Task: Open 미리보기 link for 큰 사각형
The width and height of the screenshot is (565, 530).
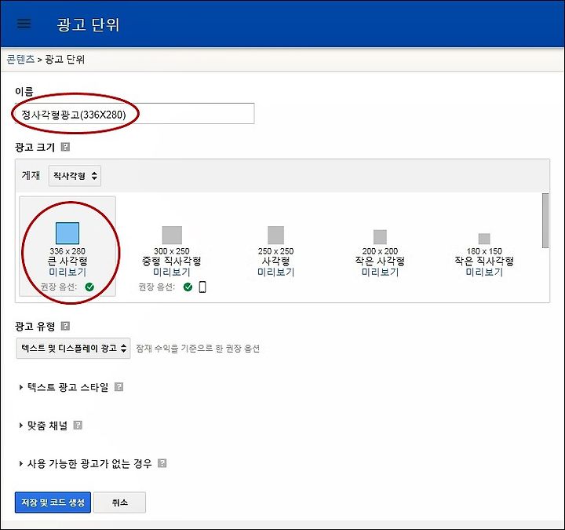Action: tap(67, 272)
